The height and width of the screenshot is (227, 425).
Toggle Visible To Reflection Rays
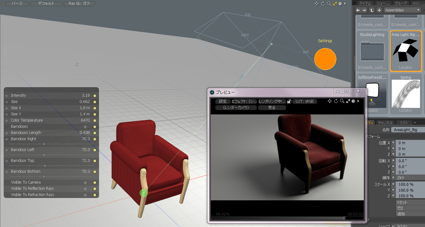tap(85, 189)
